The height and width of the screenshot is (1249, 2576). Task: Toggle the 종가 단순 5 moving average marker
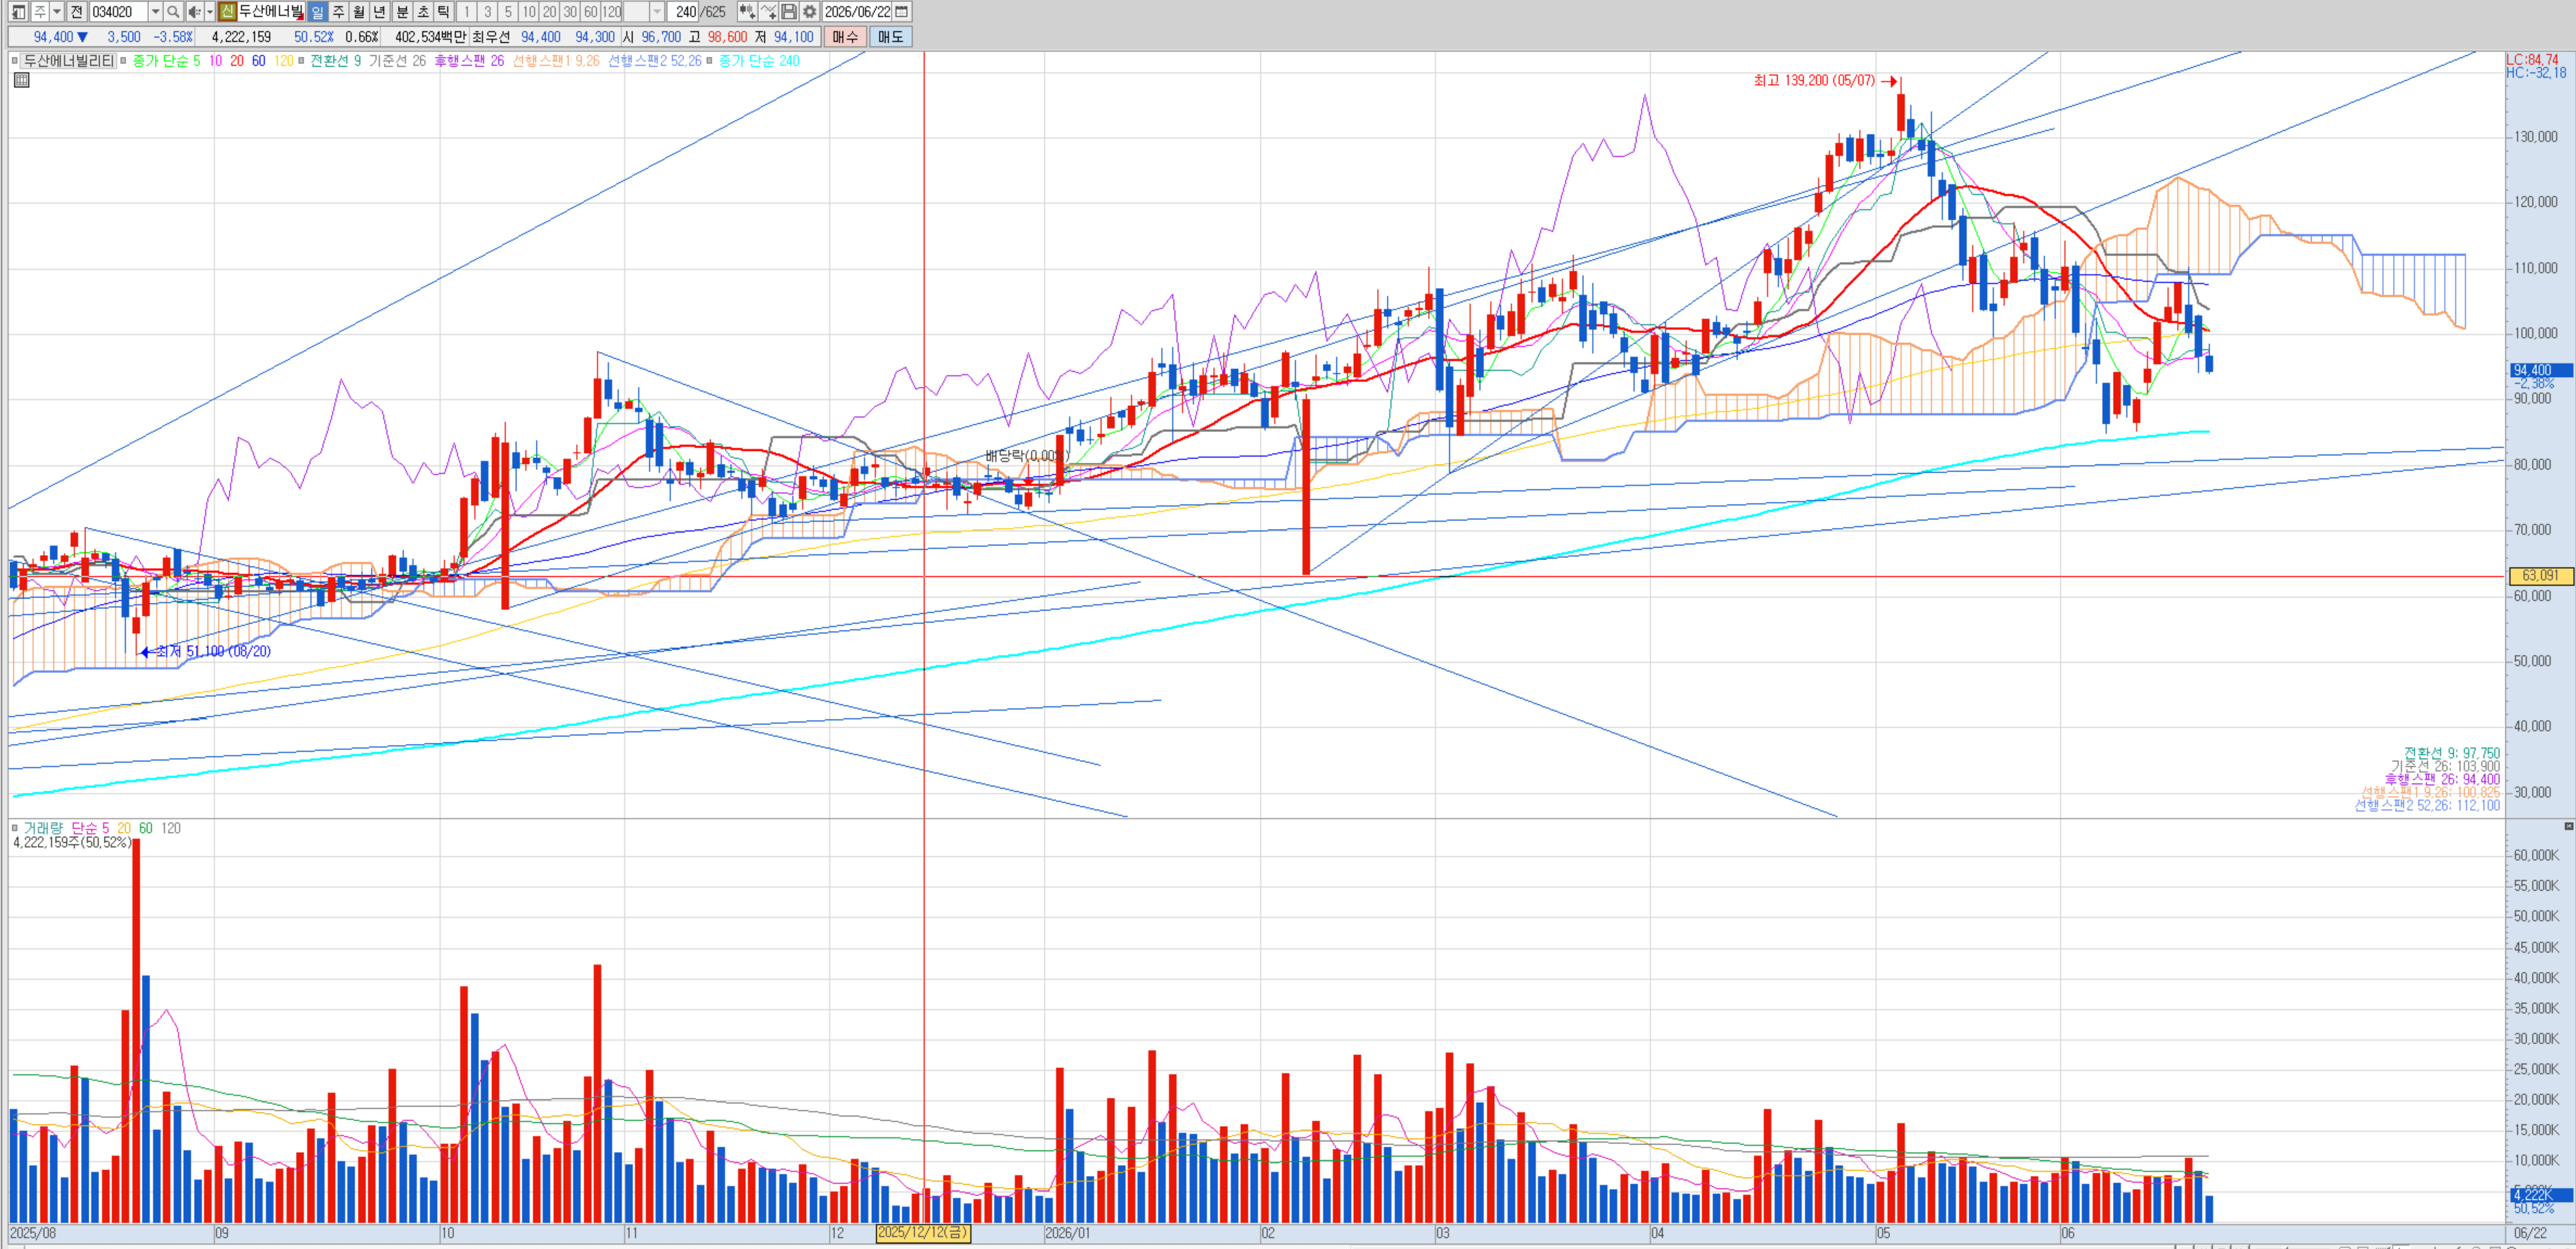coord(123,61)
